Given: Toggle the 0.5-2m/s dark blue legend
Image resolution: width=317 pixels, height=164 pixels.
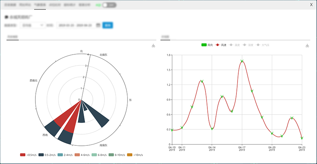Looking at the screenshot, I should click(41, 155).
